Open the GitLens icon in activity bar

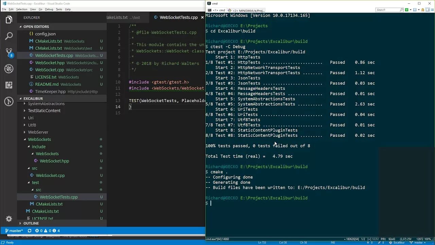9,101
